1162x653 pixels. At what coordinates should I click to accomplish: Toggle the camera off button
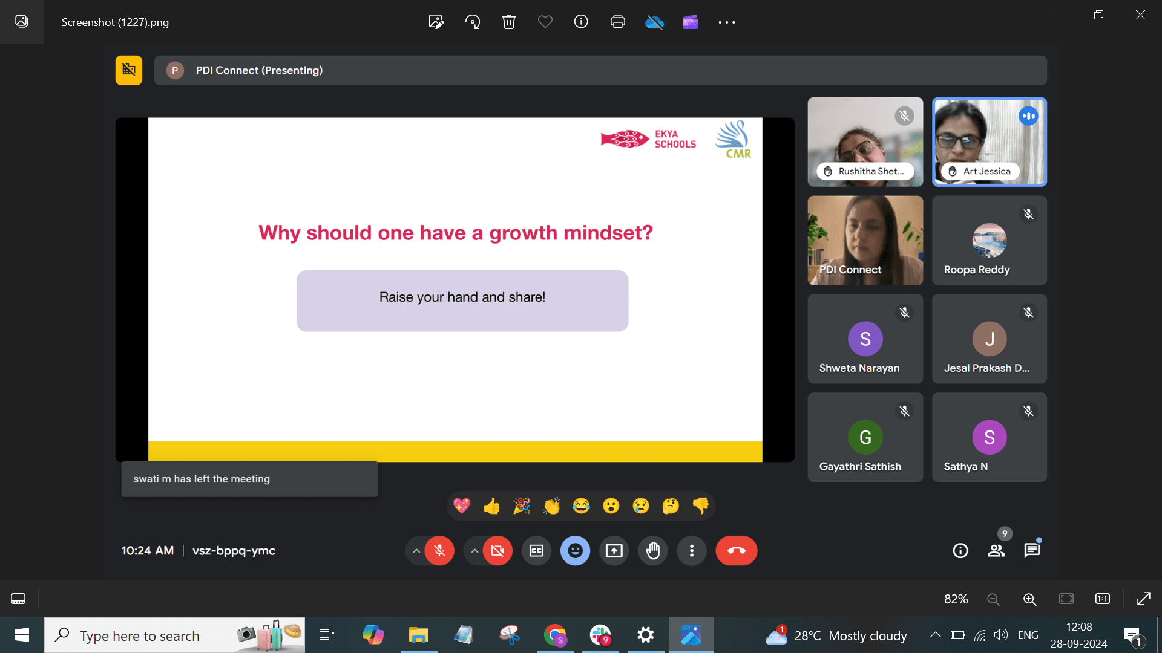coord(497,551)
